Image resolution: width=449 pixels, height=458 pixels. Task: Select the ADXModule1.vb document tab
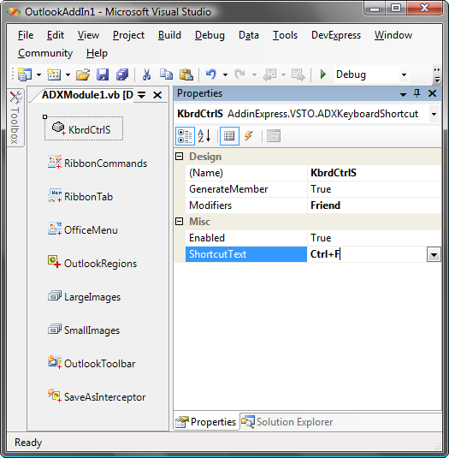pyautogui.click(x=87, y=95)
